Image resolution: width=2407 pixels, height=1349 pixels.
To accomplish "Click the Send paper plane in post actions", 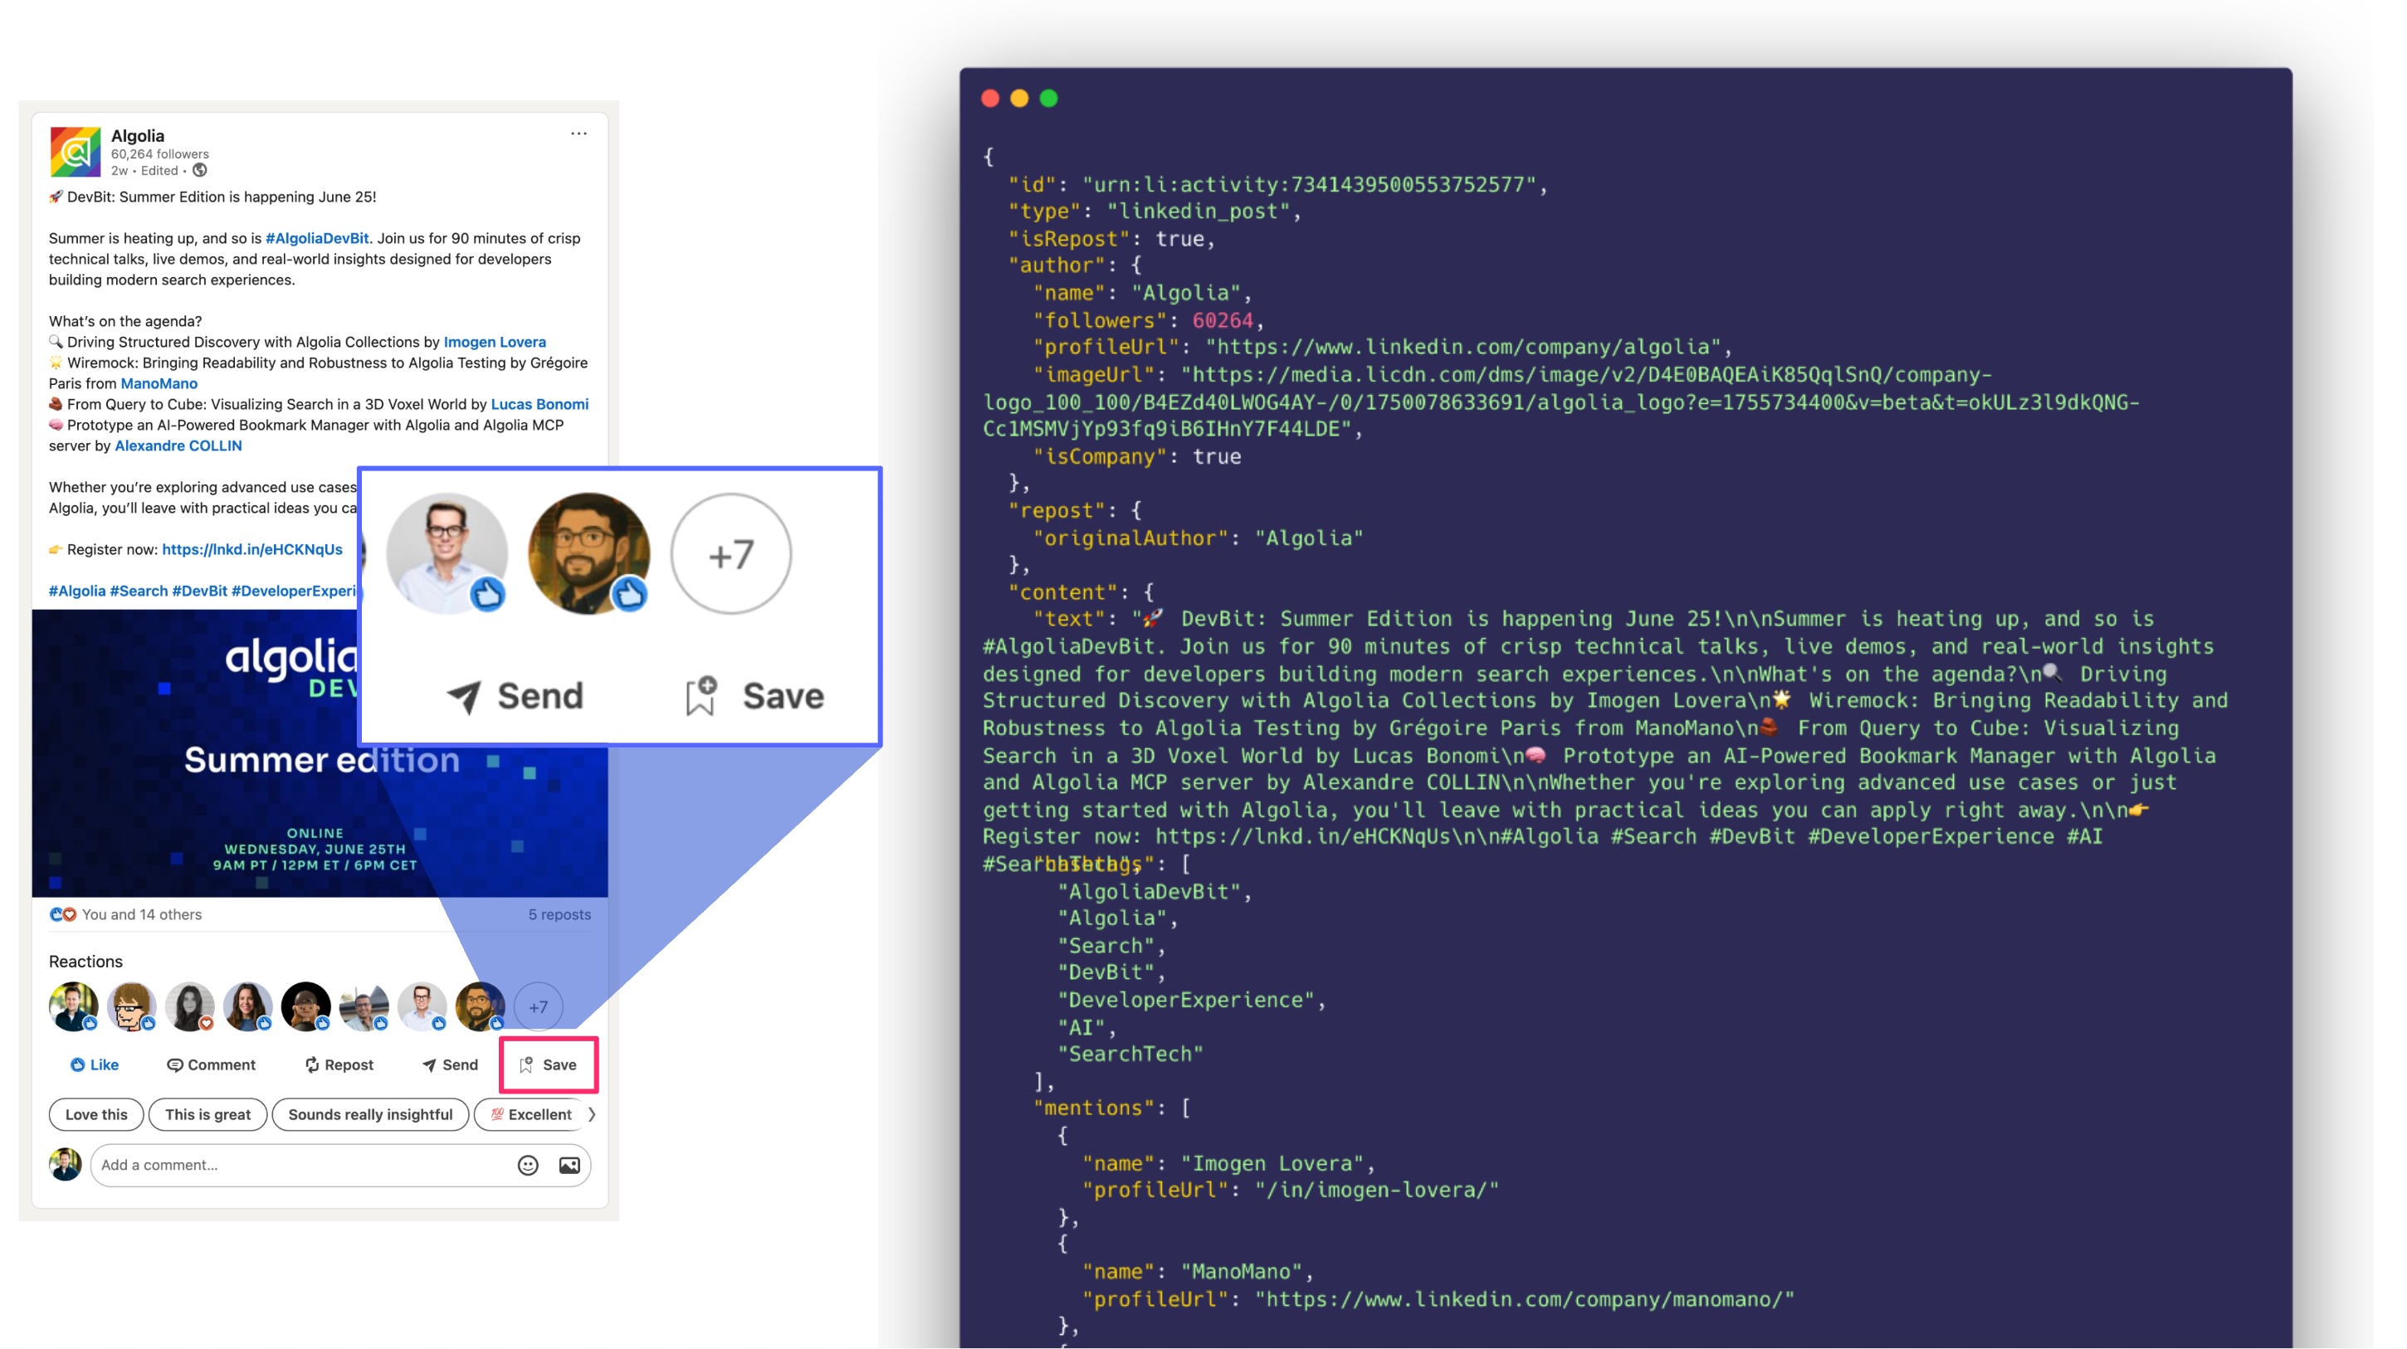I will (x=429, y=1064).
